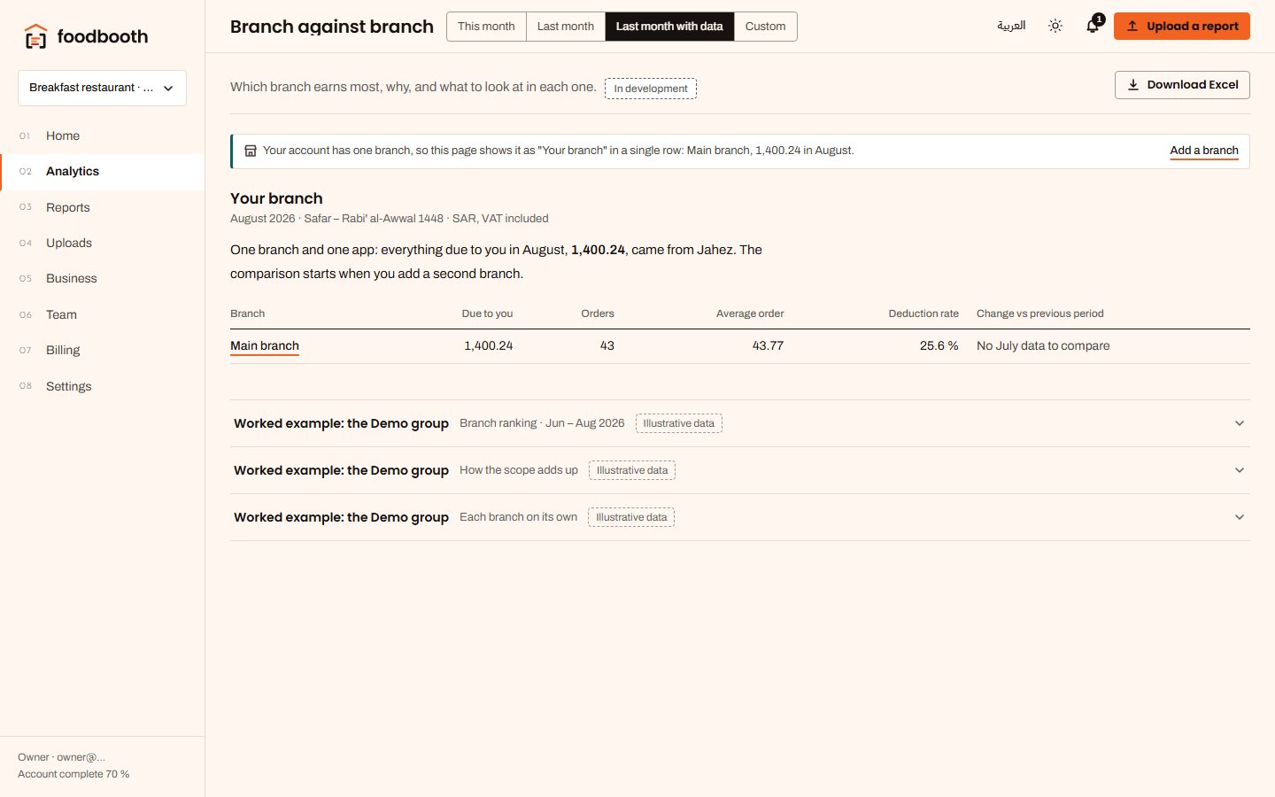Image resolution: width=1275 pixels, height=797 pixels.
Task: Click the Owner · owner@ account label
Action: 61,757
